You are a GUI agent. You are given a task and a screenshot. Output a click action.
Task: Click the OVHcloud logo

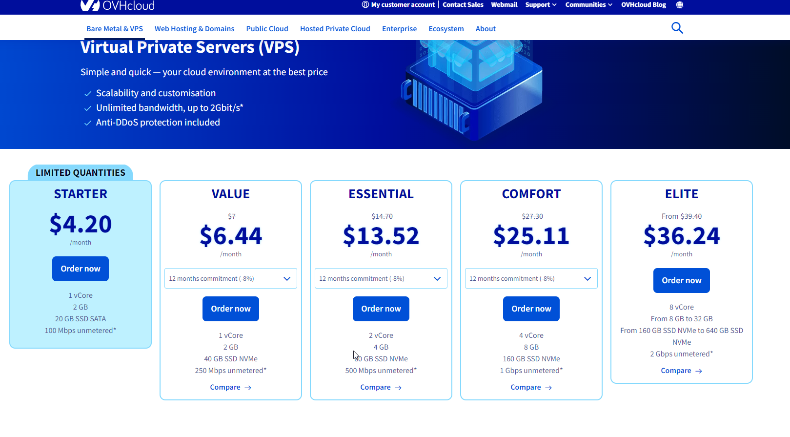tap(118, 5)
